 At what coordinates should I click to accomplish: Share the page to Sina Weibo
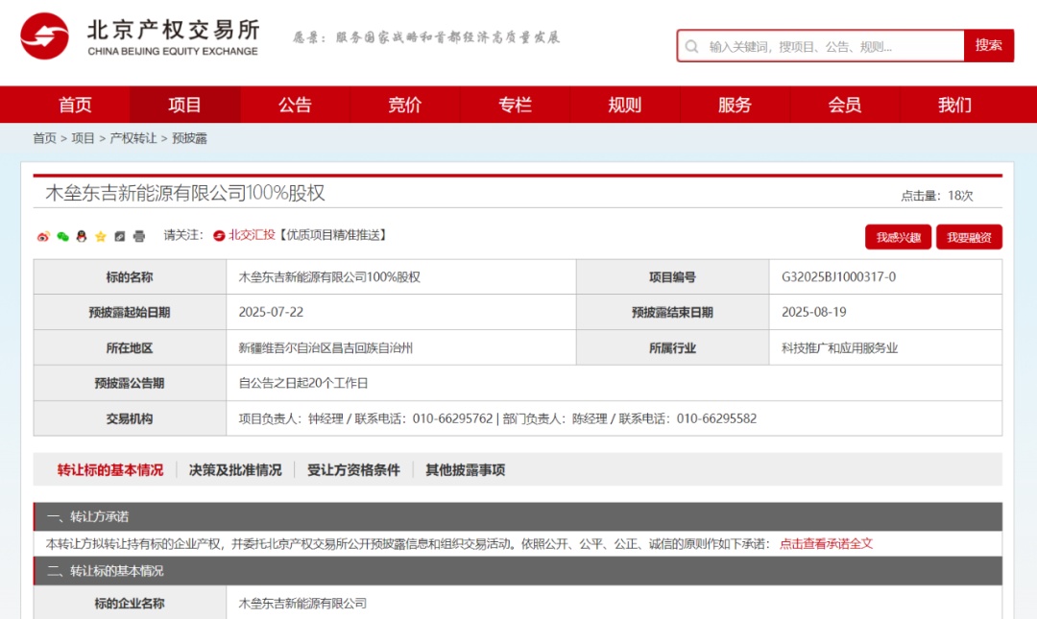[x=43, y=236]
